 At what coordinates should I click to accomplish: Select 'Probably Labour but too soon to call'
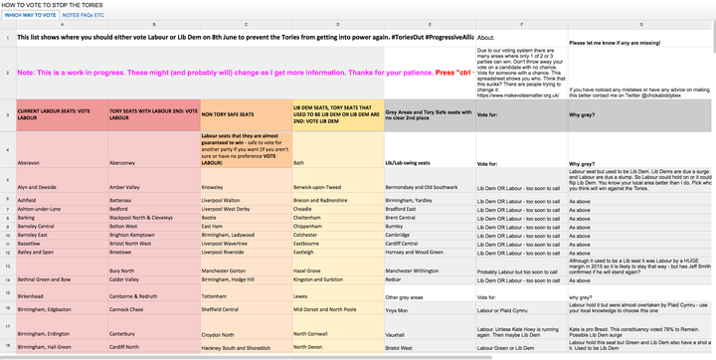point(522,266)
